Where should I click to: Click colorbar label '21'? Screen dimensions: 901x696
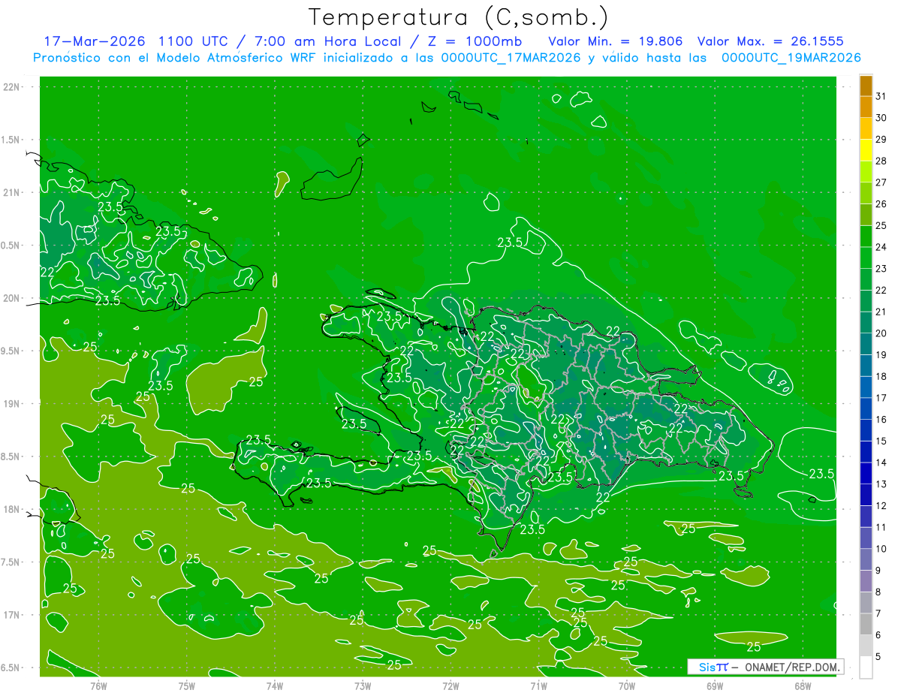pos(881,312)
